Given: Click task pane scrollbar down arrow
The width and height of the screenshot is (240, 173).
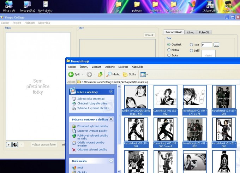Looking at the screenshot, I should click(x=119, y=171).
